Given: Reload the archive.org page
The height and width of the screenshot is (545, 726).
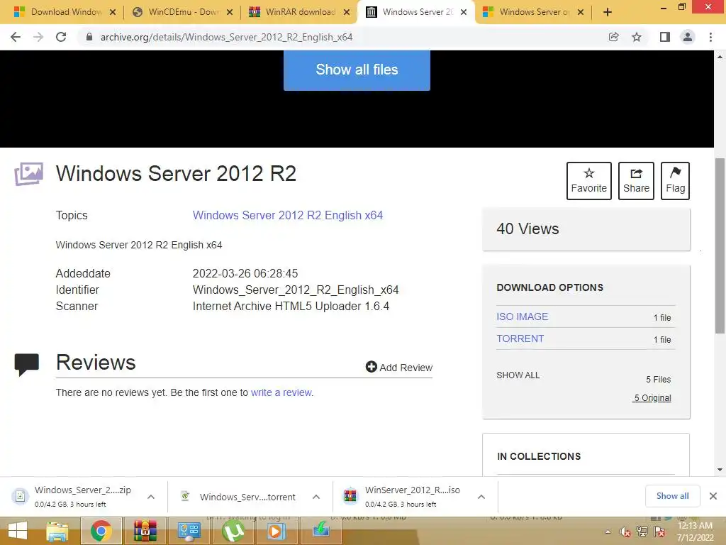Looking at the screenshot, I should 61,37.
